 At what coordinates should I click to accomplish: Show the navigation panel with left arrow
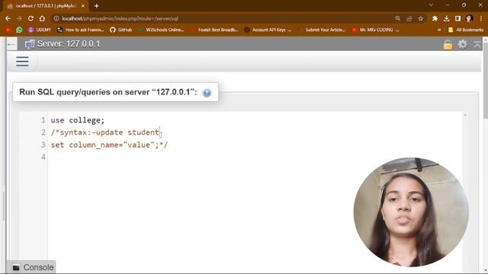point(11,44)
